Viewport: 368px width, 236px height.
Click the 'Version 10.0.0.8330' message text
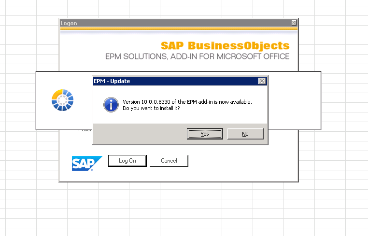[187, 102]
